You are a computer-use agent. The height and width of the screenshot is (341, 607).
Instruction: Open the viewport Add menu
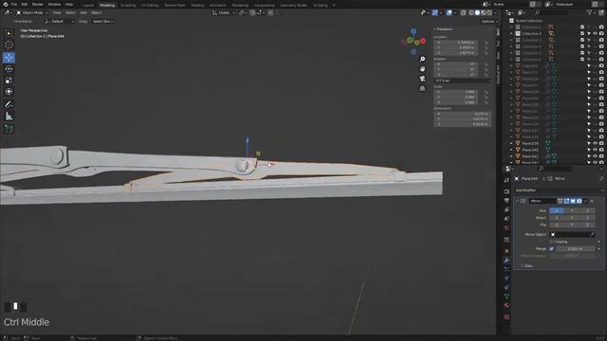coord(83,12)
